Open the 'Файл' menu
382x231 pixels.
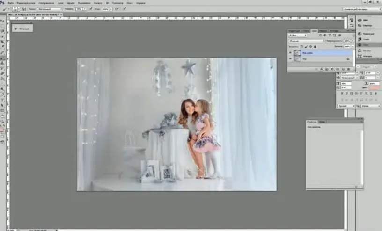coord(9,3)
